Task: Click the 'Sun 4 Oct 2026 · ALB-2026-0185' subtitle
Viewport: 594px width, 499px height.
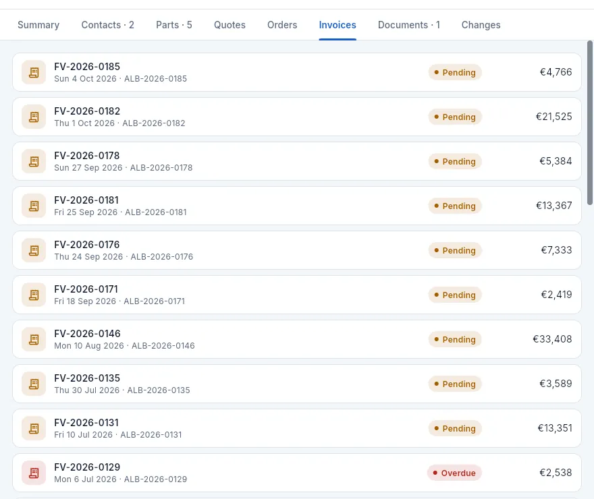Action: point(120,79)
